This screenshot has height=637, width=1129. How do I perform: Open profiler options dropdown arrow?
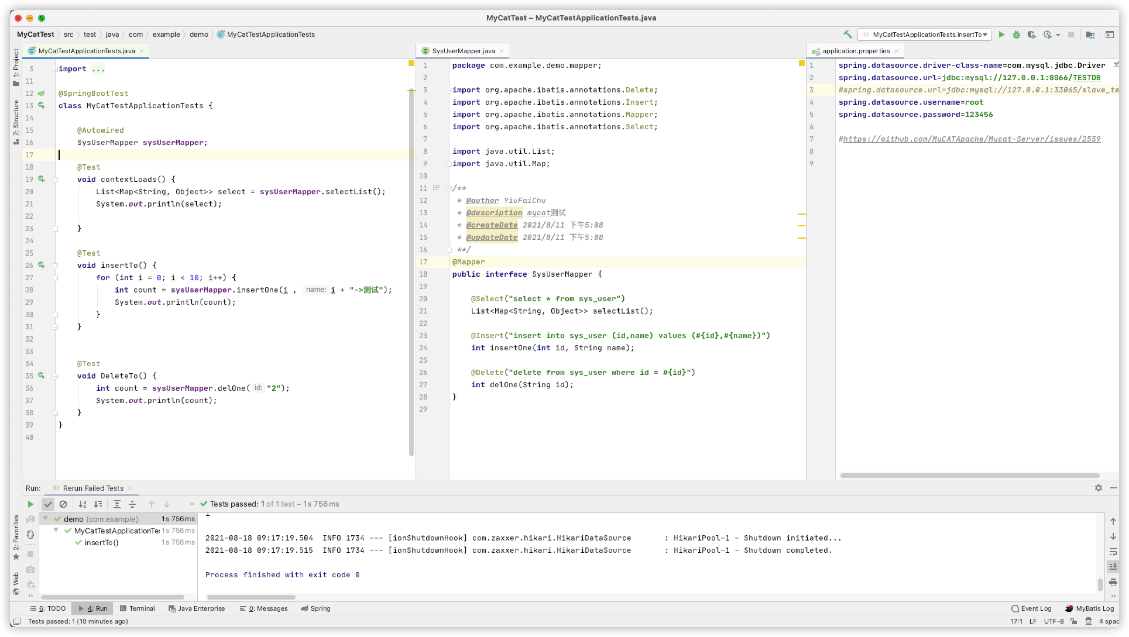tap(1058, 35)
